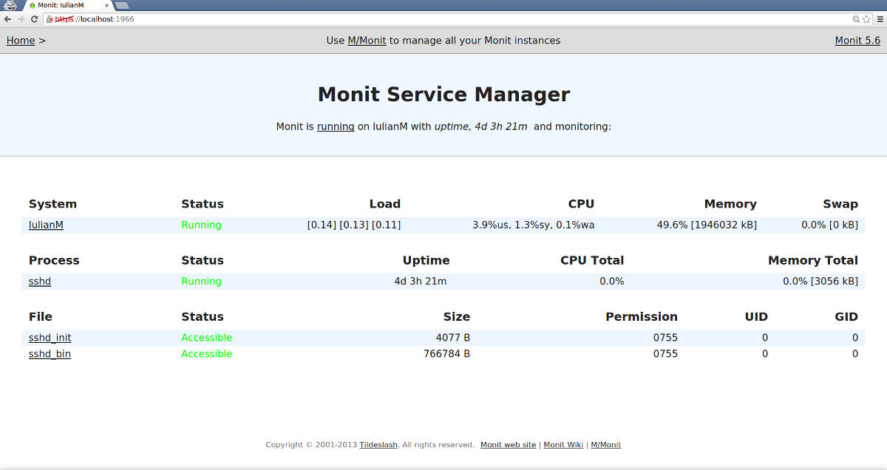Click the size value 4077 B
The width and height of the screenshot is (887, 470).
tap(453, 338)
